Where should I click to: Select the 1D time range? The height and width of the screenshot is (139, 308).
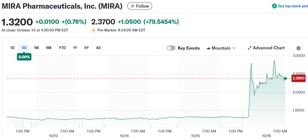(12, 48)
